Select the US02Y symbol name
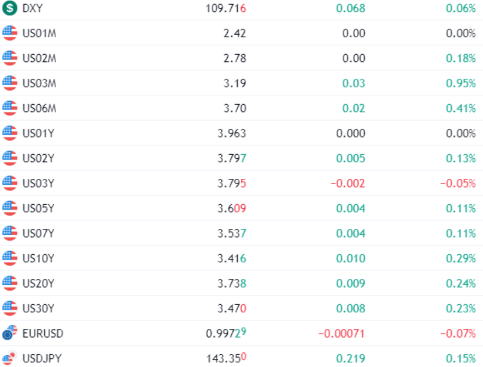483x367 pixels. [38, 158]
